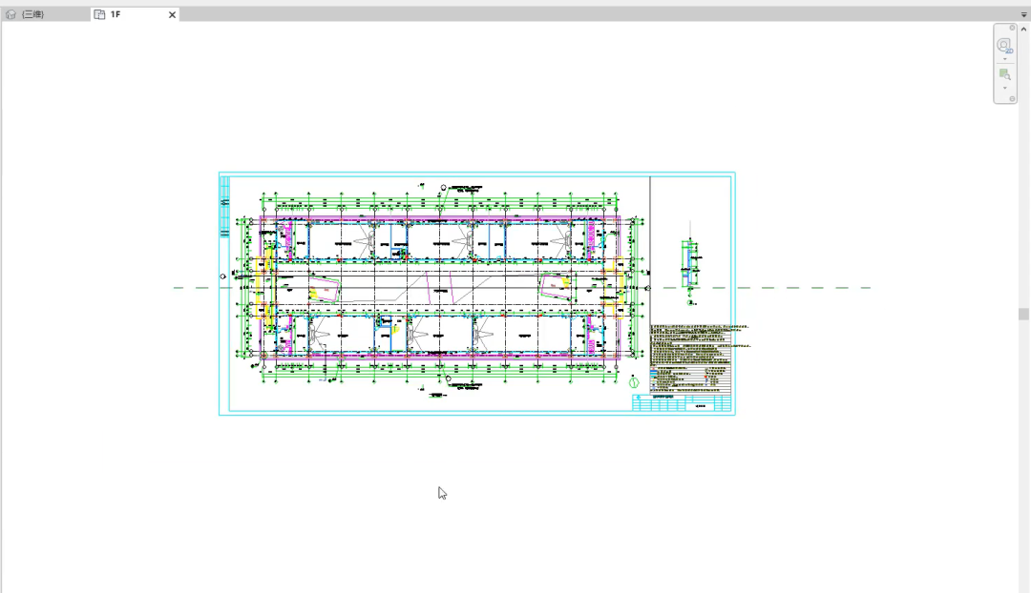1031x593 pixels.
Task: Expand the zoom options arrow
Action: click(x=1004, y=88)
